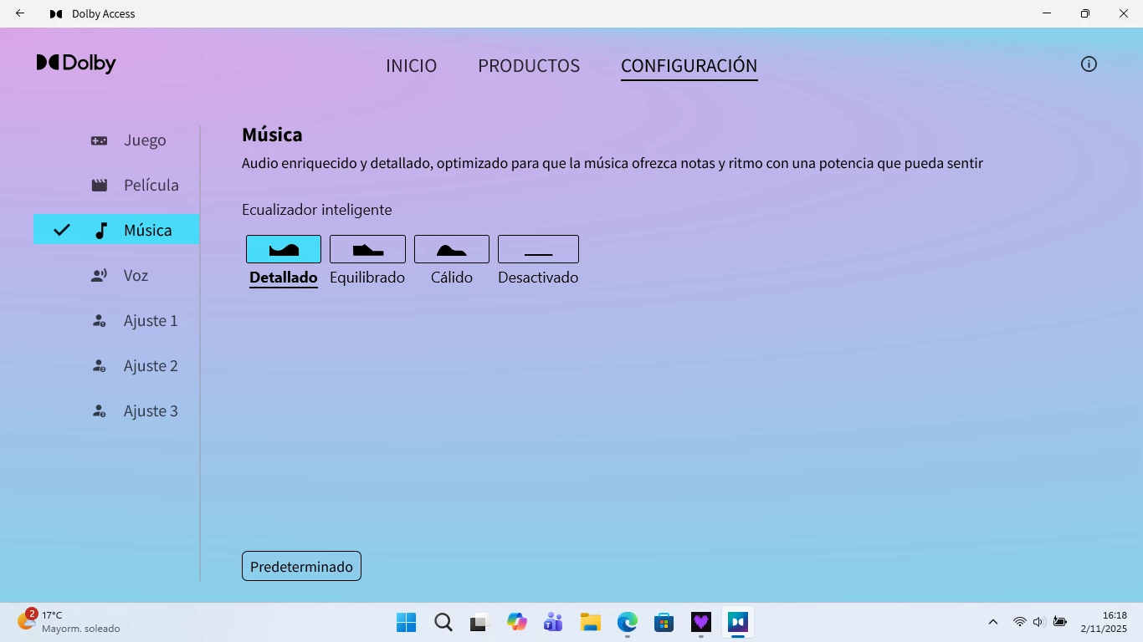Click the Ajuste 1 profile icon
The image size is (1143, 642).
pyautogui.click(x=99, y=321)
